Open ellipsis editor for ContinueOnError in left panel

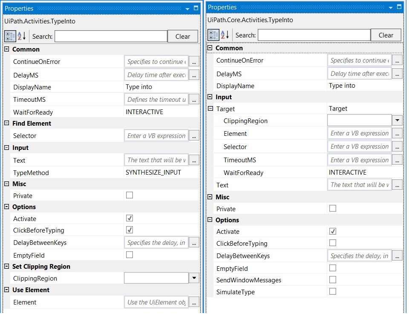pyautogui.click(x=194, y=62)
